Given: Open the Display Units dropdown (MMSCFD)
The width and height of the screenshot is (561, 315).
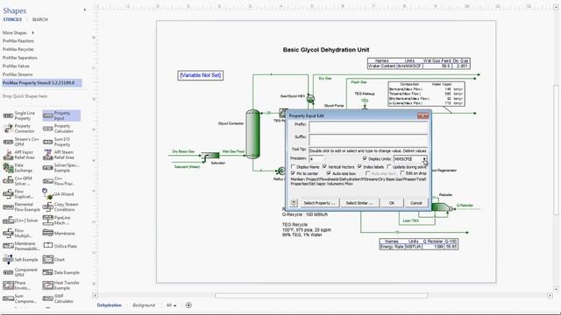Looking at the screenshot, I should point(424,159).
